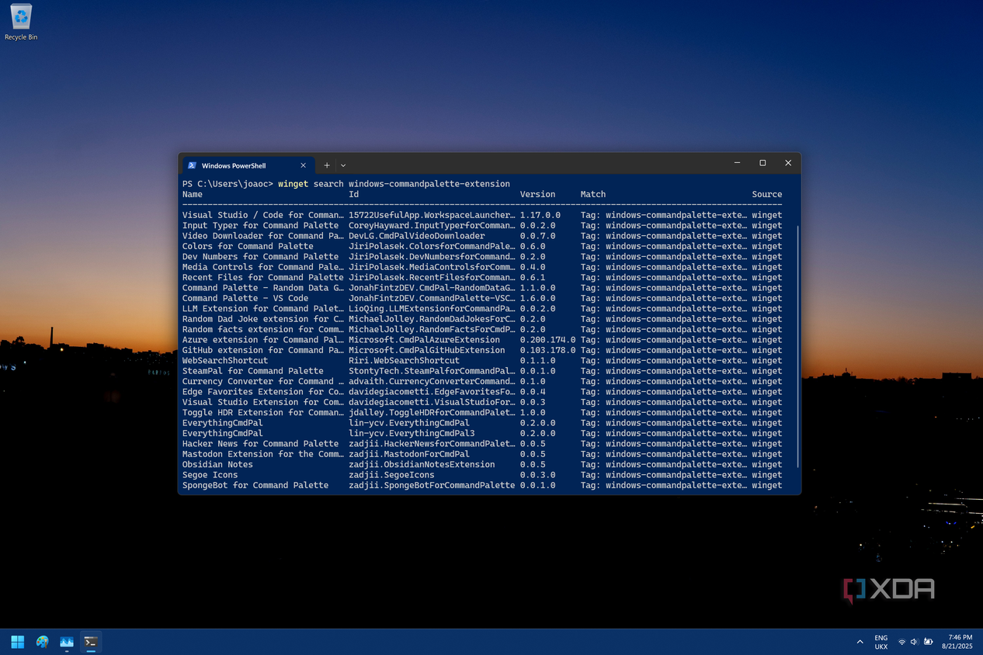Viewport: 983px width, 655px height.
Task: Click 'Recent Files for Command Palette' name
Action: 263,278
